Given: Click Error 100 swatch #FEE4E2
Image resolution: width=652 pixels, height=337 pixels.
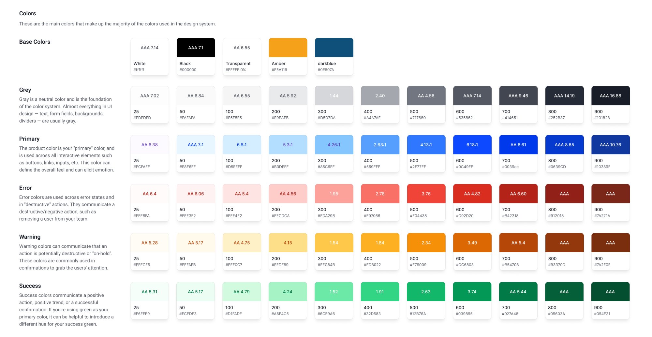Looking at the screenshot, I should click(x=242, y=194).
